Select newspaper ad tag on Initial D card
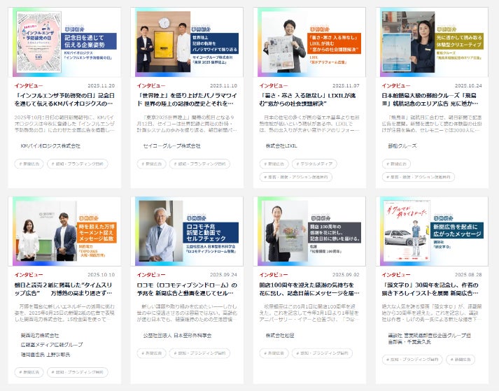499x391 pixels. tap(461, 360)
